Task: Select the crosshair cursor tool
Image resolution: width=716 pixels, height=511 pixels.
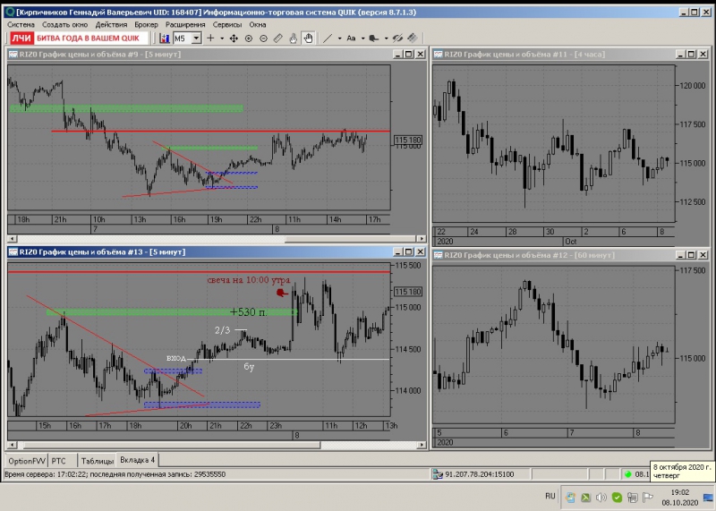Action: [x=210, y=38]
